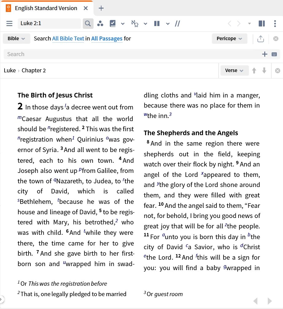283x309 pixels.
Task: Click the column layout icon
Action: pos(157,23)
